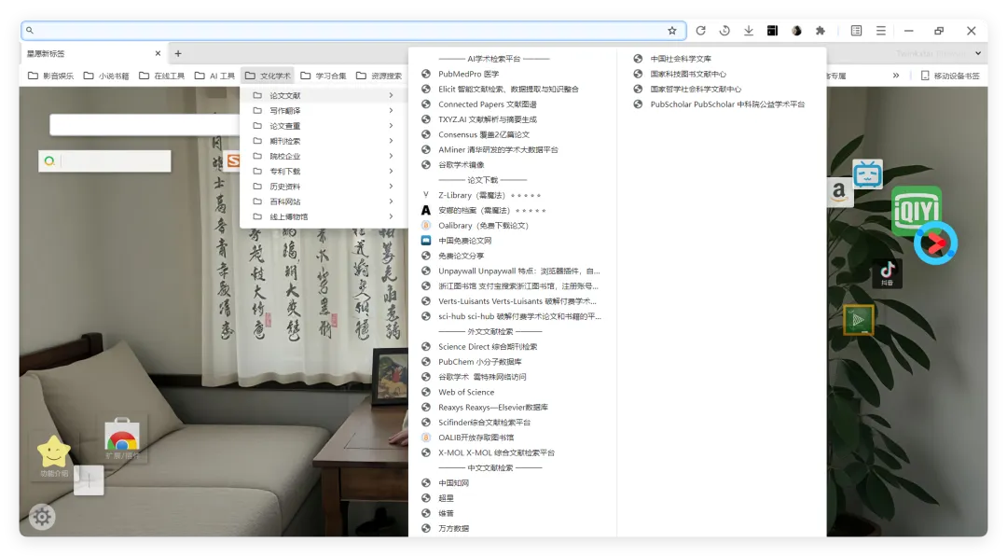Open the iQIYI shortcut icon

pyautogui.click(x=917, y=210)
